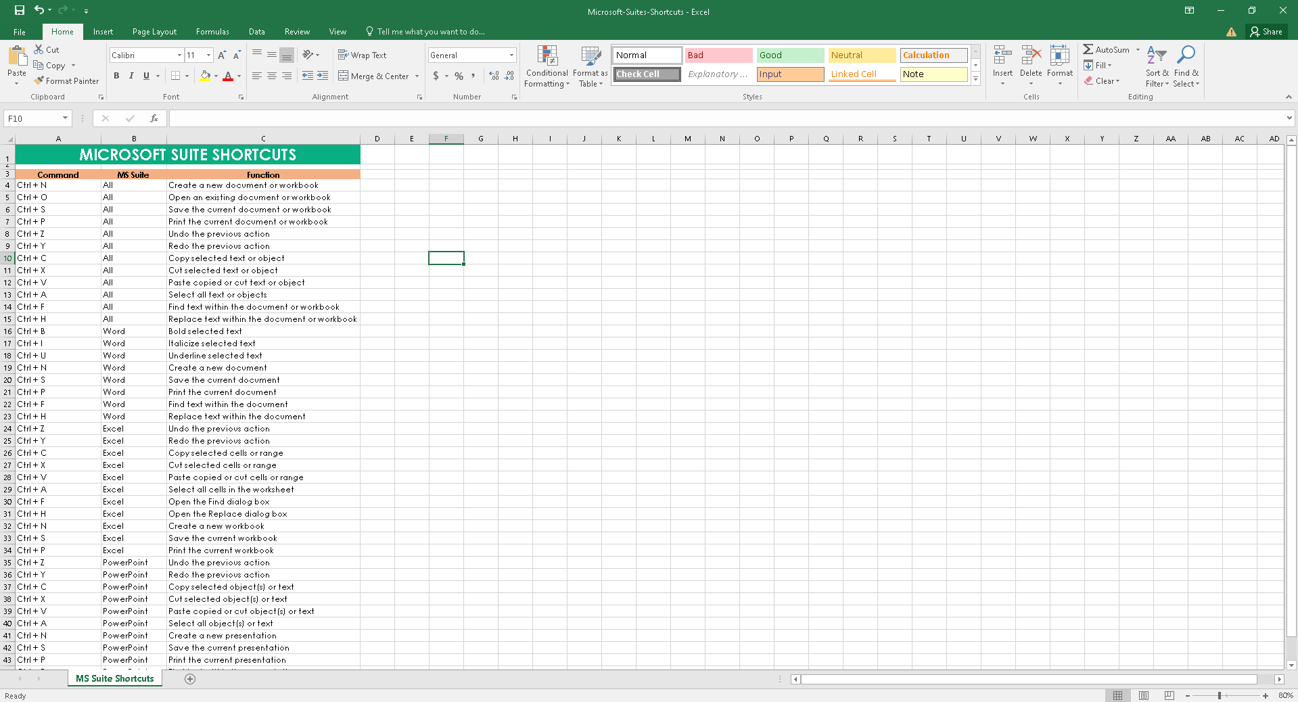Click the Increase Decimal icon
The image size is (1298, 702).
pos(494,76)
